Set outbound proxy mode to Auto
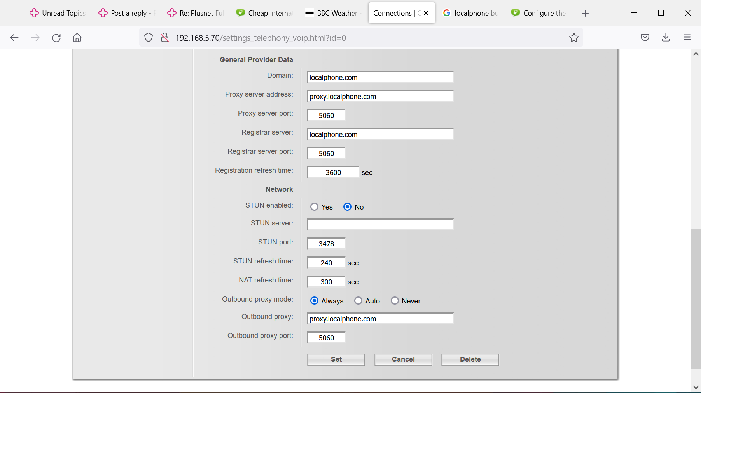Screen dimensions: 731x461 click(x=358, y=301)
